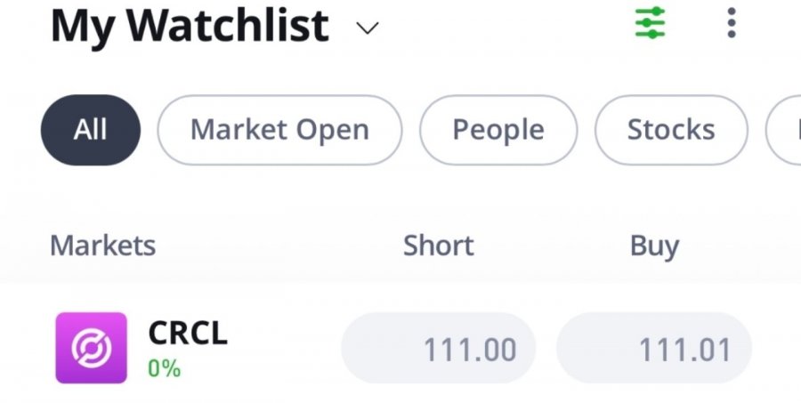Image resolution: width=801 pixels, height=403 pixels.
Task: Expand the My Watchlist dropdown chevron
Action: [368, 28]
